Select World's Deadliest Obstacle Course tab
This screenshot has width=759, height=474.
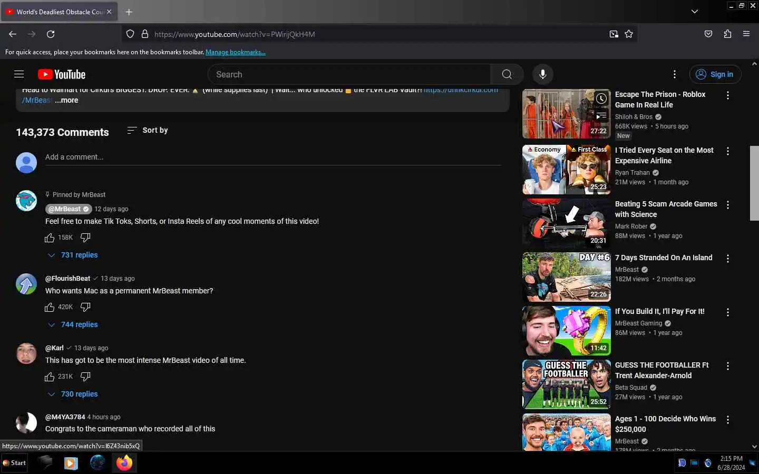(59, 12)
